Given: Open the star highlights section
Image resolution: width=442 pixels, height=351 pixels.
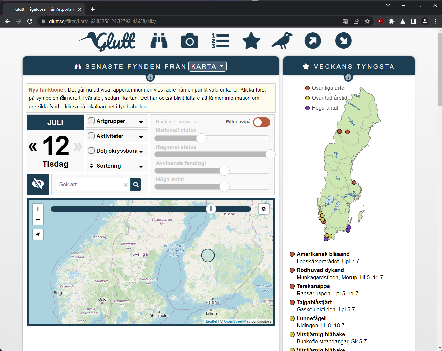Looking at the screenshot, I should 251,41.
